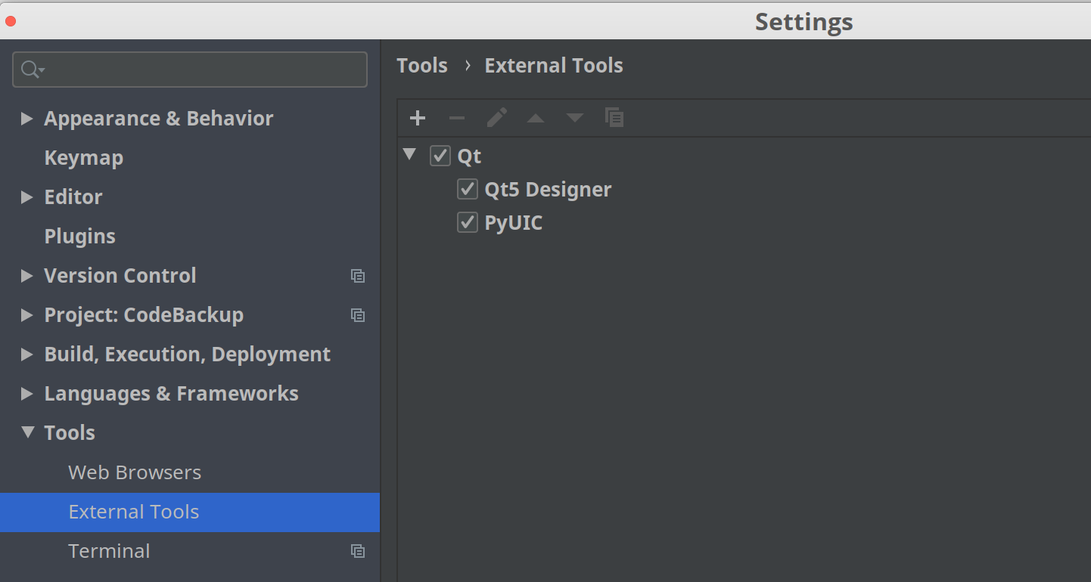This screenshot has width=1091, height=582.
Task: Click the copy external tool icon
Action: [x=614, y=118]
